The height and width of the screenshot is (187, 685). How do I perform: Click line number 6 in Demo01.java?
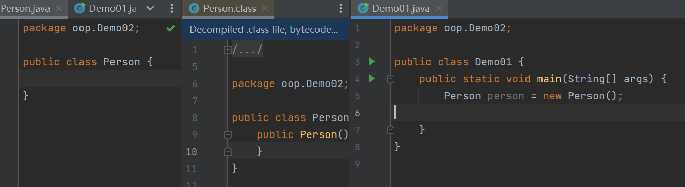coord(358,112)
